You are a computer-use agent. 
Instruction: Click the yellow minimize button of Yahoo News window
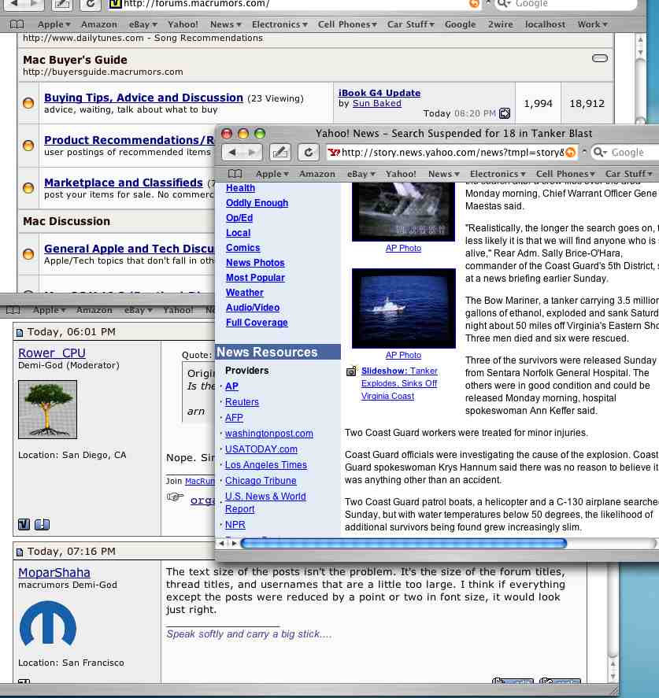[243, 134]
